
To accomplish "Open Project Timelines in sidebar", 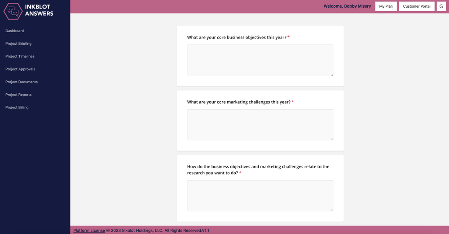I will point(20,56).
